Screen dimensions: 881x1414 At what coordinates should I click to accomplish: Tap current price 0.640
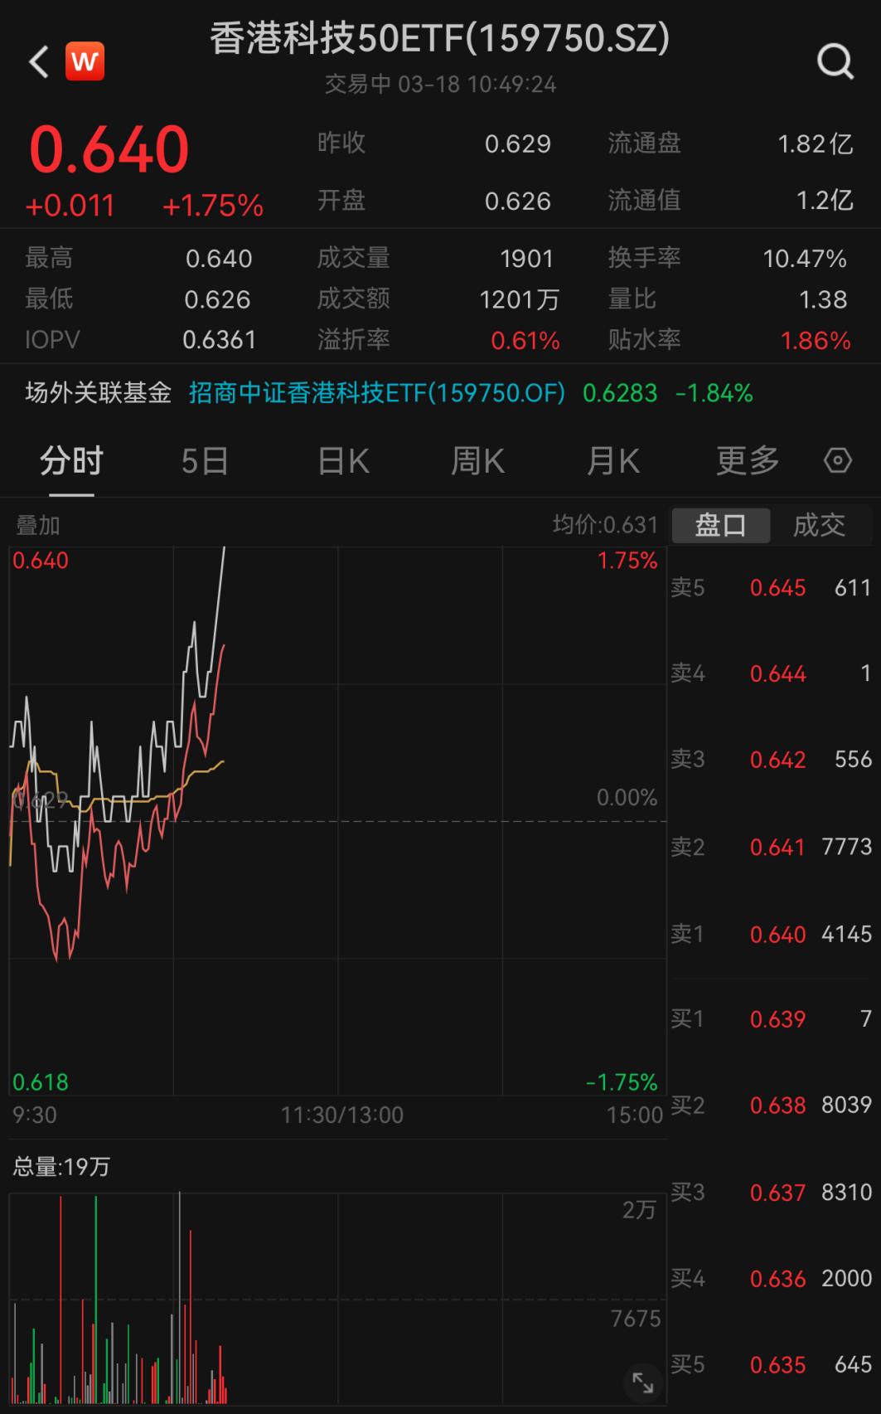[109, 150]
